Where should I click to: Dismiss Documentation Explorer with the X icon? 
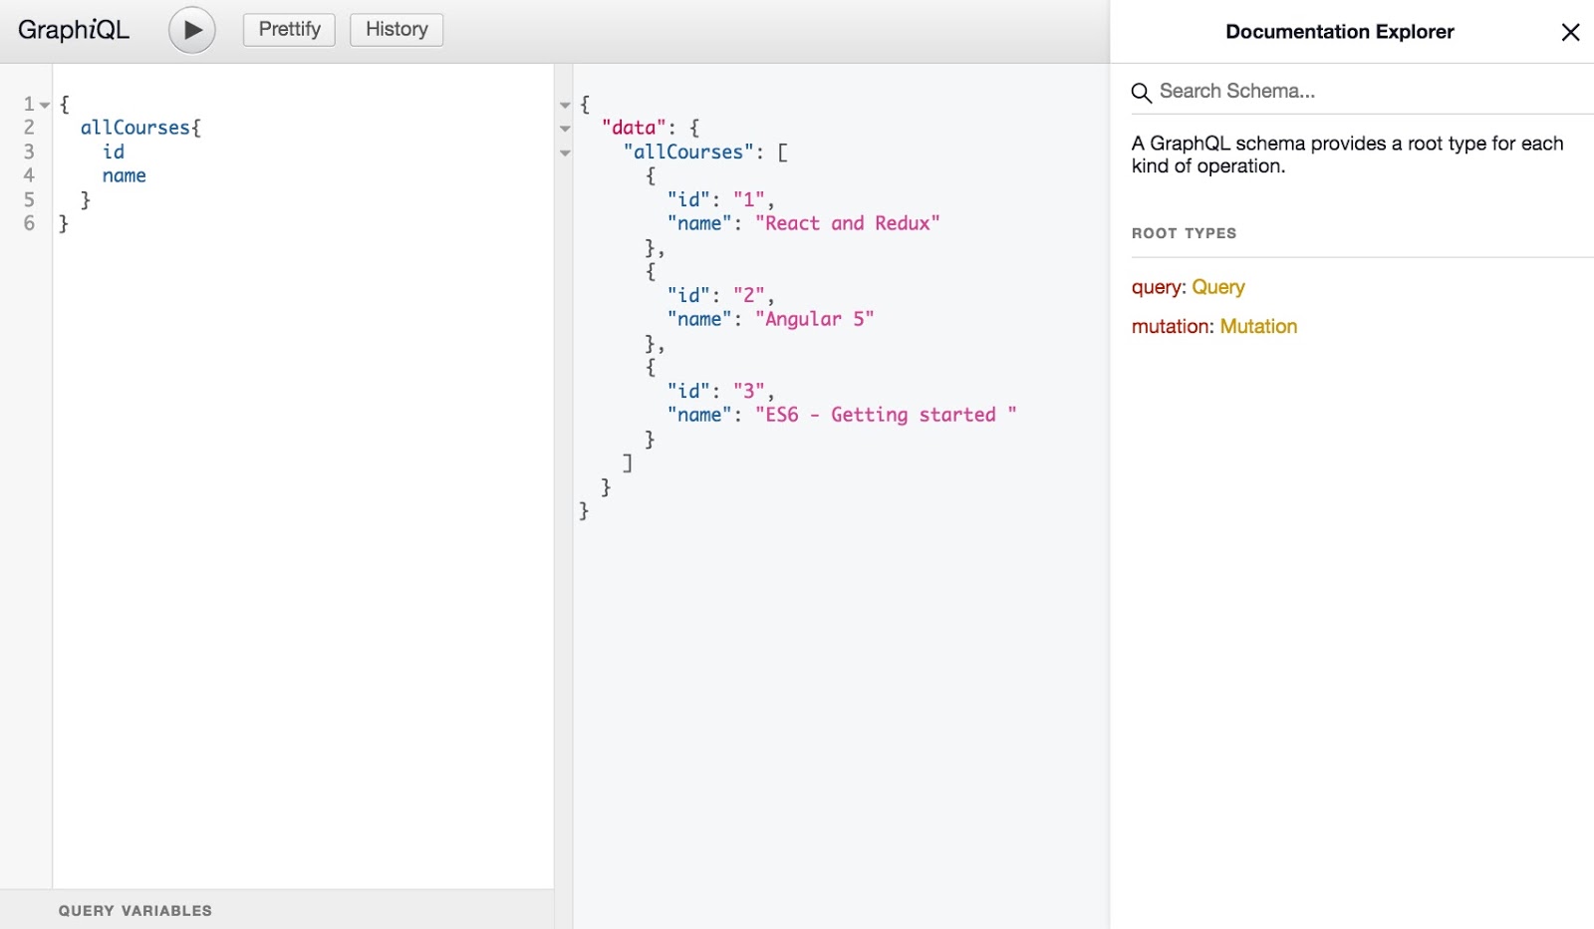point(1571,32)
